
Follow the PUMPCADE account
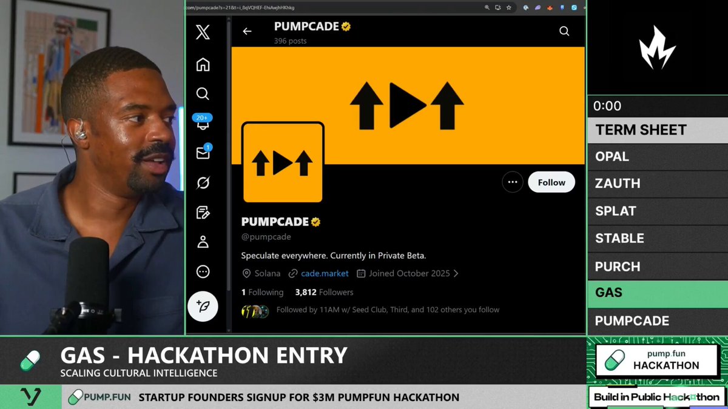(x=551, y=182)
